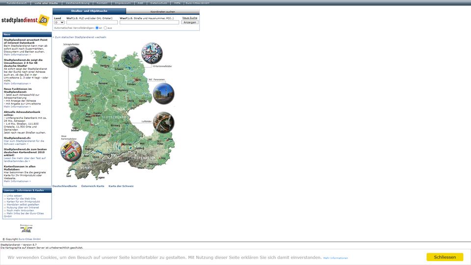Click the SCHWEIZ region on the map
The image size is (471, 265).
click(x=88, y=168)
